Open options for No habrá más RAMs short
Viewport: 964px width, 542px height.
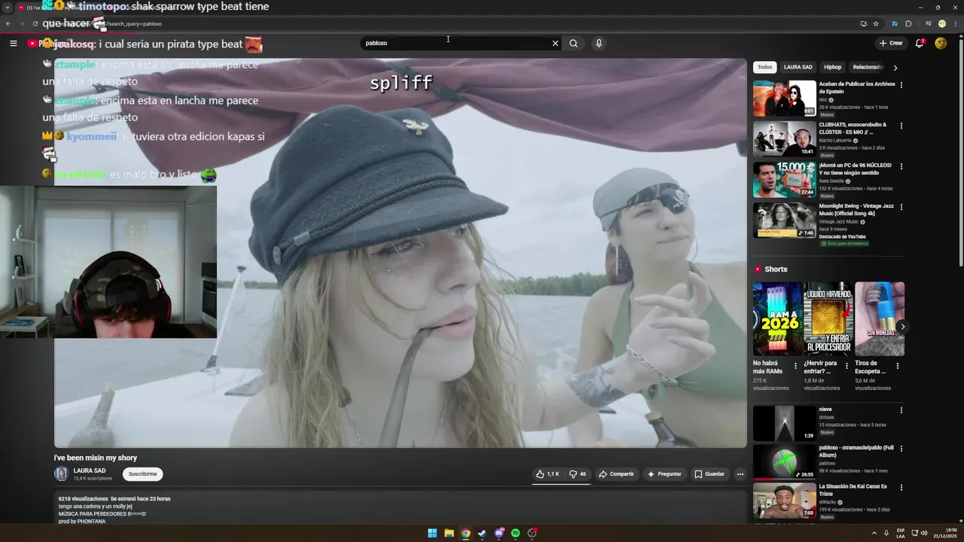(795, 366)
